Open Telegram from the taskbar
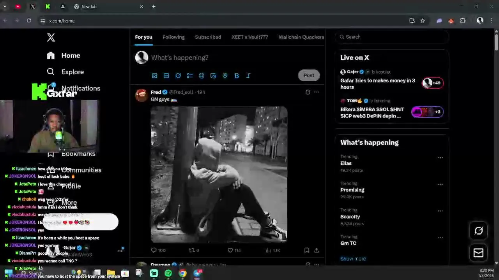Viewport: 499px width, 280px height. coord(197,273)
